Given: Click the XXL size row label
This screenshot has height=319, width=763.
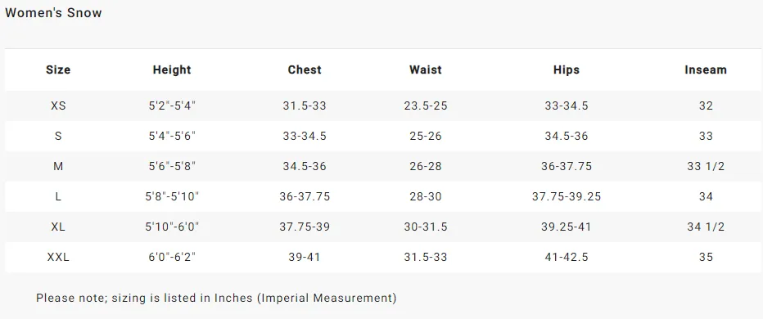Looking at the screenshot, I should [58, 257].
